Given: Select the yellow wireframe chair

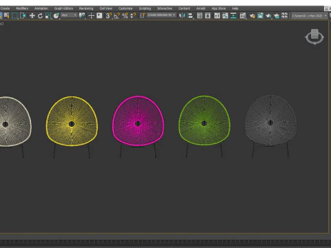Looking at the screenshot, I should (x=72, y=127).
